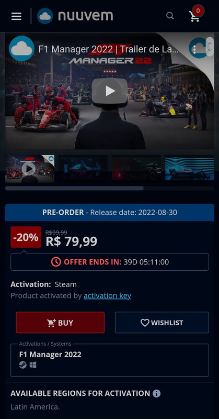Open the shopping cart icon
Viewport: 219px width, 419px height.
(x=195, y=17)
